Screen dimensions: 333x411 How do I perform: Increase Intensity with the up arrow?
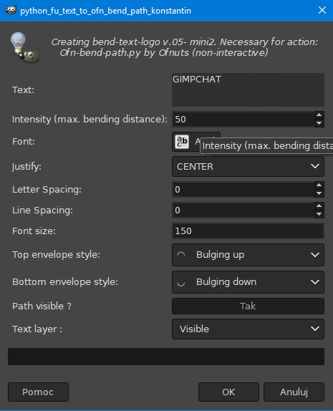pos(319,115)
